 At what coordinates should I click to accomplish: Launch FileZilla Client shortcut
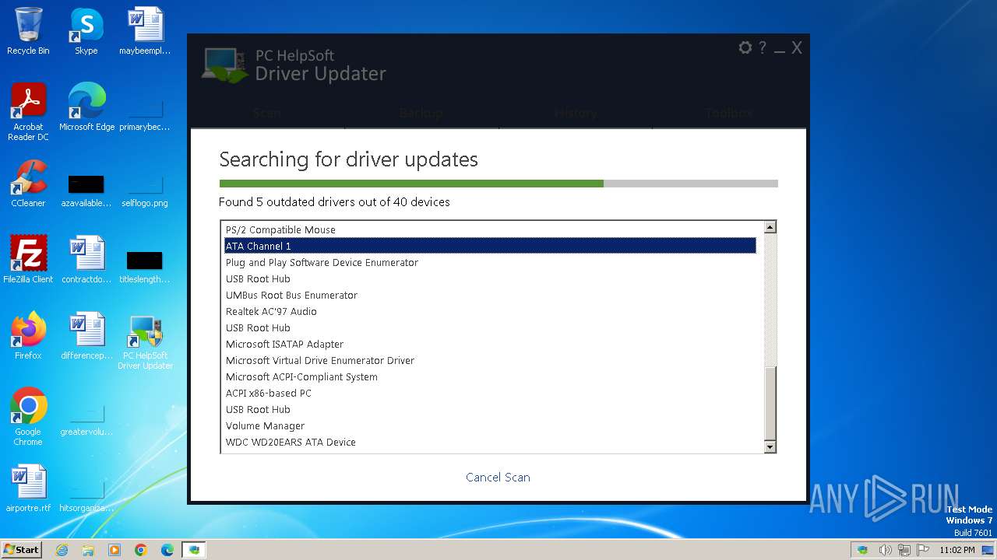coord(28,260)
